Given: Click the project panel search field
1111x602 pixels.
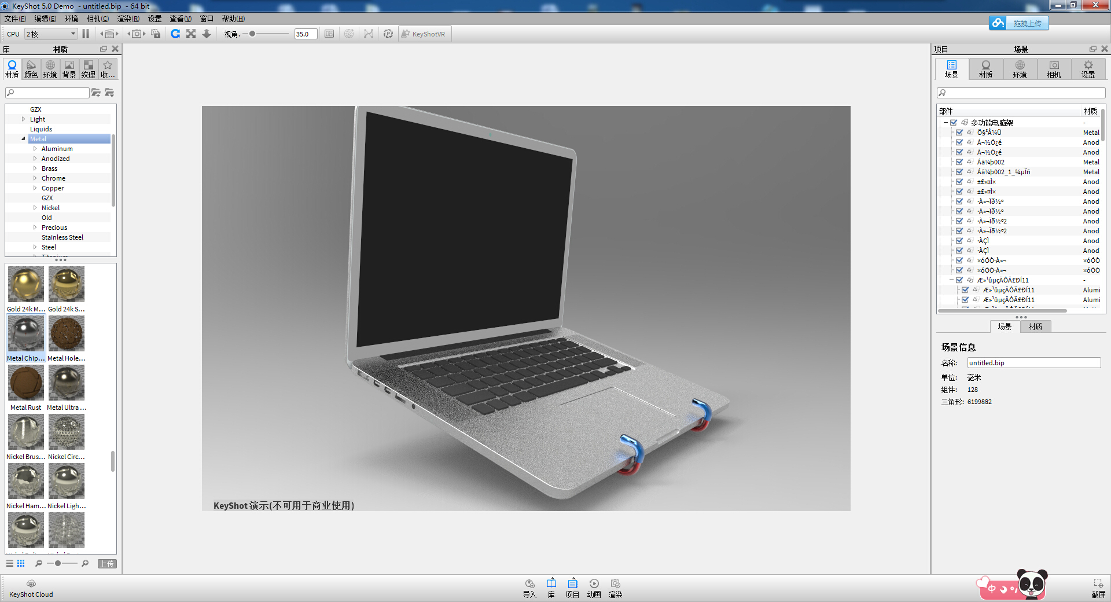Looking at the screenshot, I should point(1021,93).
